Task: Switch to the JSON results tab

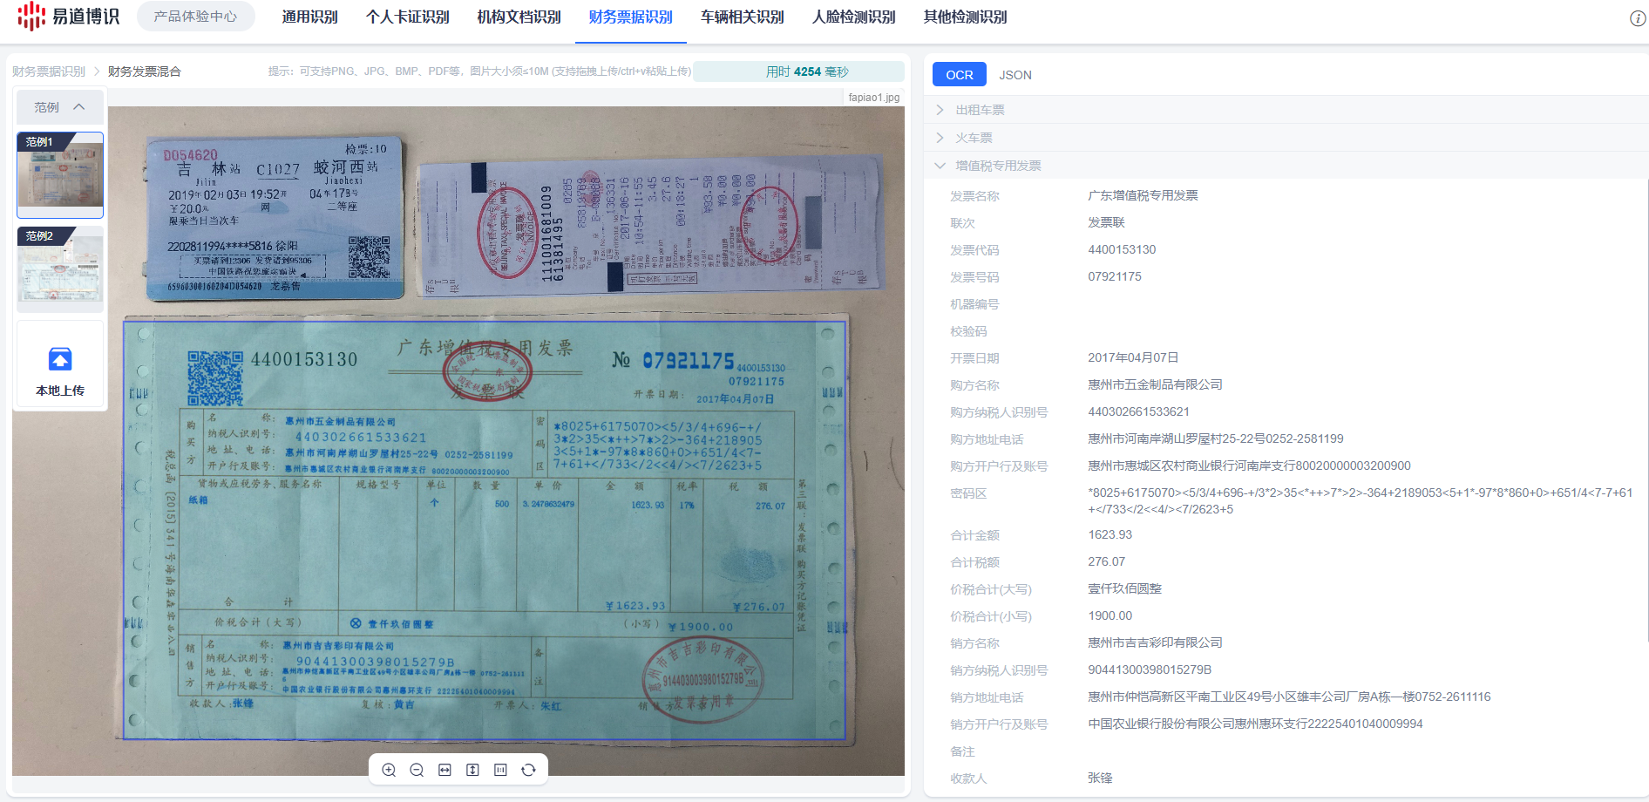Action: (x=1015, y=75)
